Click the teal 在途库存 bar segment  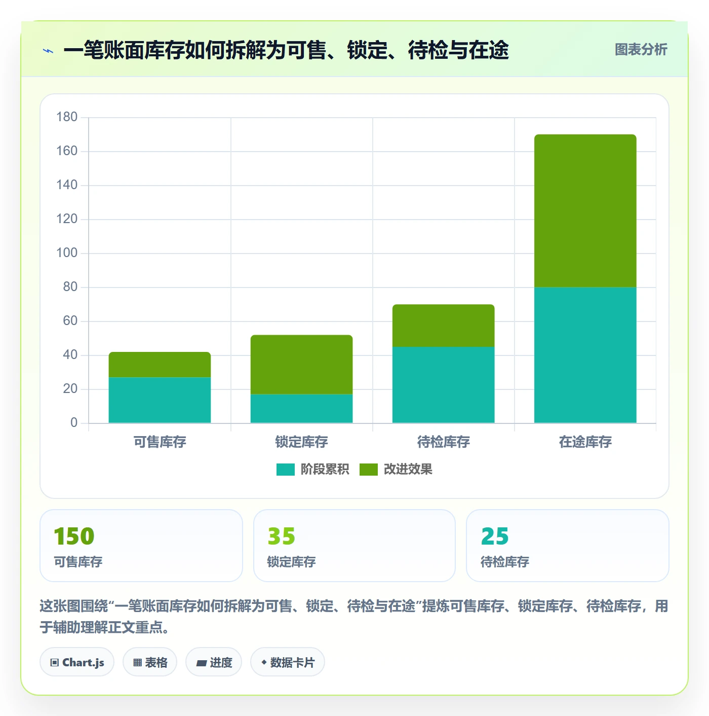[585, 355]
